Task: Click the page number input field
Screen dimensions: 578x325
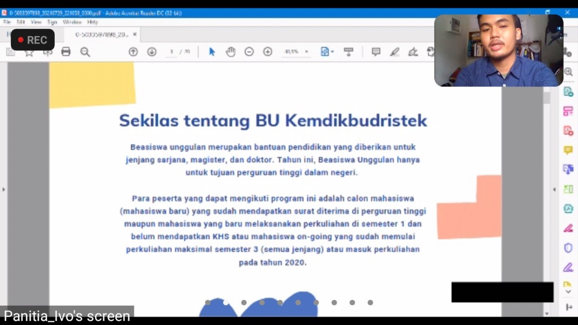Action: coord(172,52)
